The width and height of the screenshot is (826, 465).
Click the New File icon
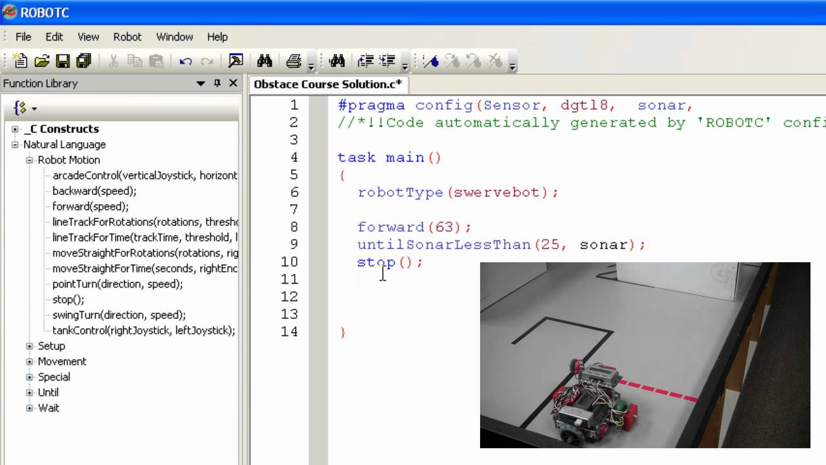tap(21, 61)
